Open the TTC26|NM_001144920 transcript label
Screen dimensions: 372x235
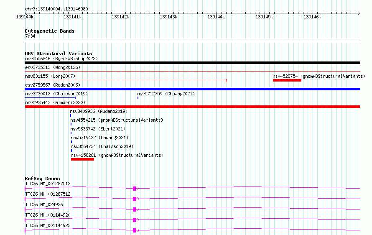(x=48, y=215)
